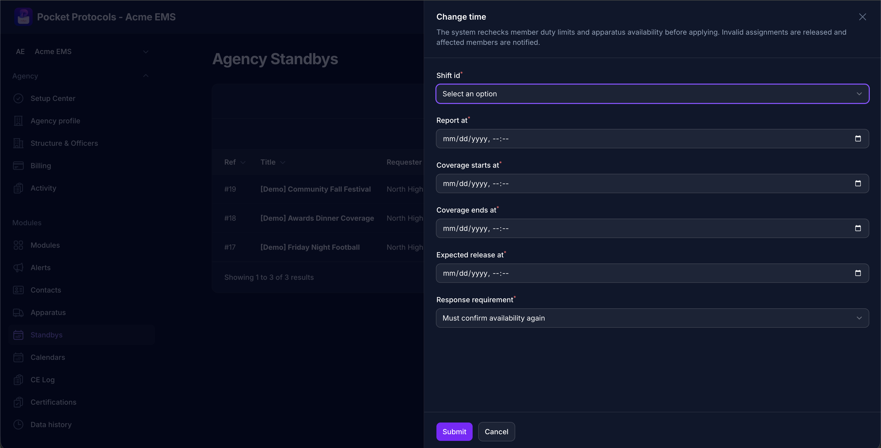Open Data history from the sidebar
This screenshot has height=448, width=881.
pos(81,424)
